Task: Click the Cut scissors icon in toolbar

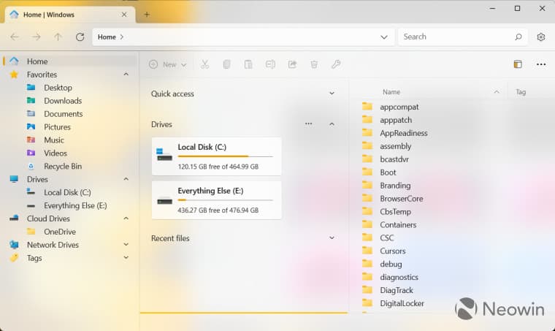Action: tap(204, 64)
